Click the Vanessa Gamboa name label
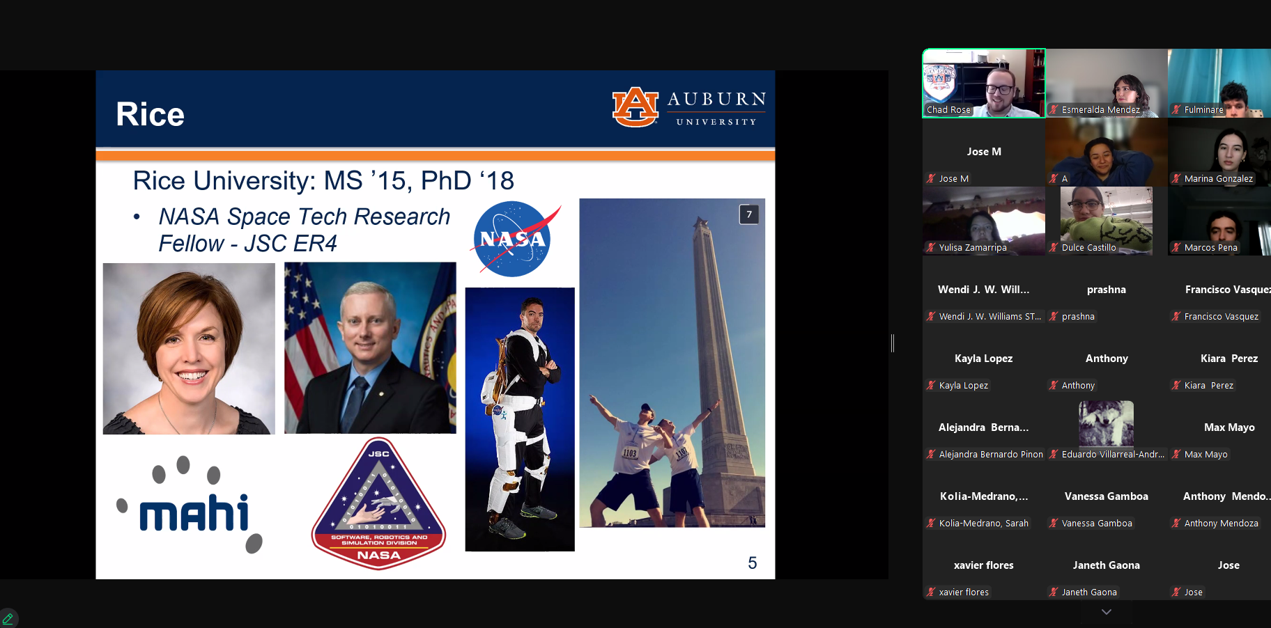 click(1096, 524)
